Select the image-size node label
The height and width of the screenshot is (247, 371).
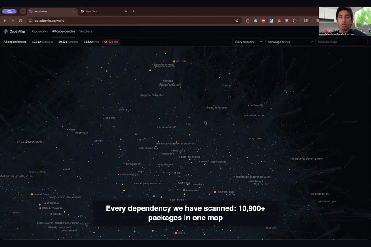tap(81, 133)
